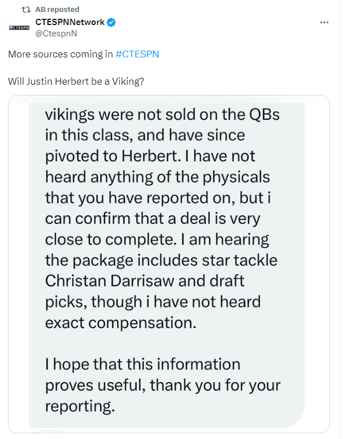Screen dimensions: 343x439
Task: Click the @CtespnN handle
Action: click(56, 34)
